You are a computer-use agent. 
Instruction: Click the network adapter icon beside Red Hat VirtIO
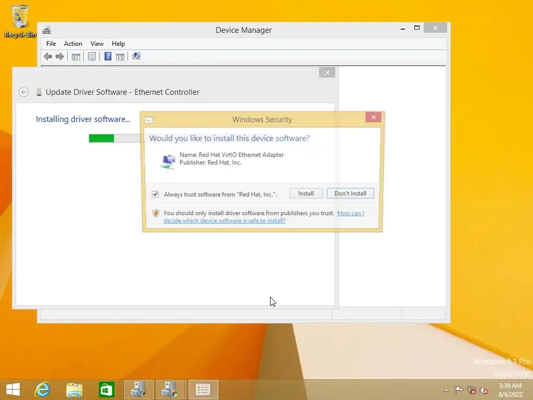click(168, 161)
